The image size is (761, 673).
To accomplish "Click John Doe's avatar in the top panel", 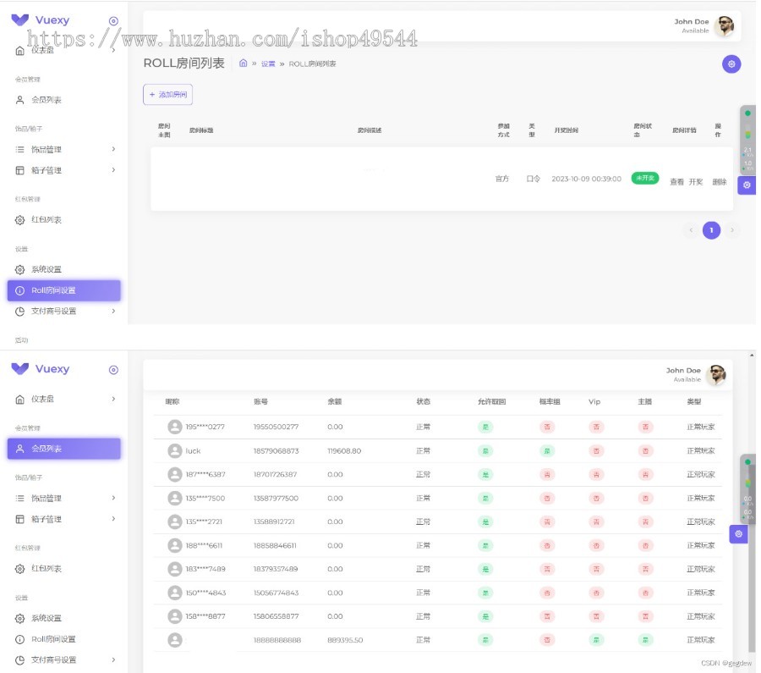I will click(x=725, y=25).
